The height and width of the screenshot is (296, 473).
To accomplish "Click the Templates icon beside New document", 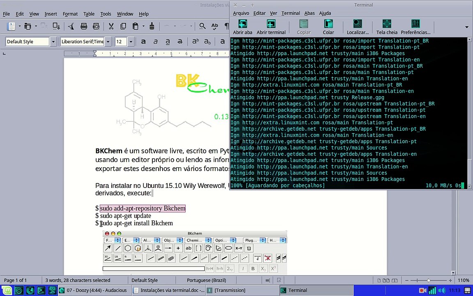I will pyautogui.click(x=28, y=26).
